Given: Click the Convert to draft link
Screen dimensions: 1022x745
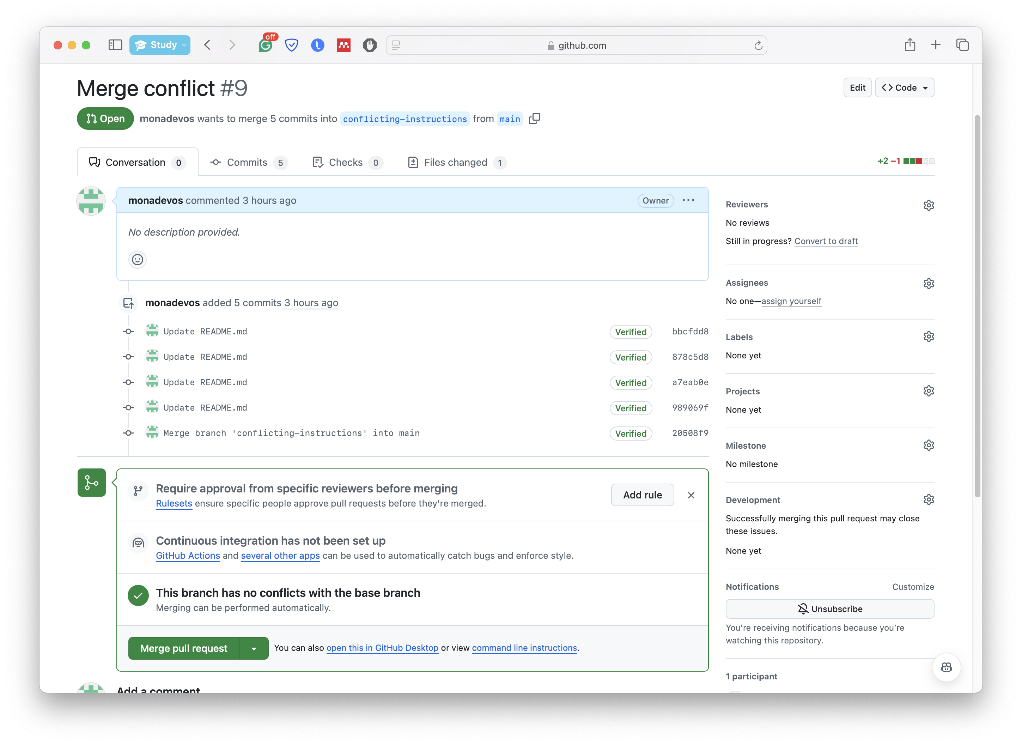Looking at the screenshot, I should (826, 241).
